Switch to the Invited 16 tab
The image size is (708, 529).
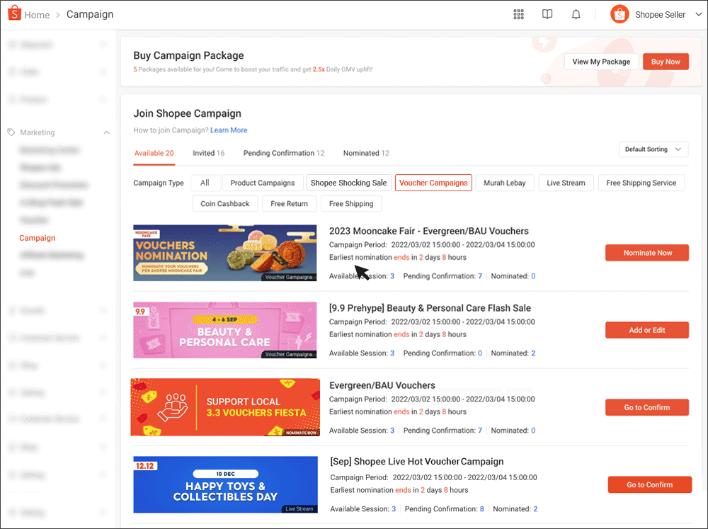[x=208, y=153]
